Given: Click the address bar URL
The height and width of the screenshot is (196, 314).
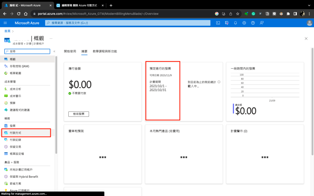Looking at the screenshot, I should click(x=98, y=14).
